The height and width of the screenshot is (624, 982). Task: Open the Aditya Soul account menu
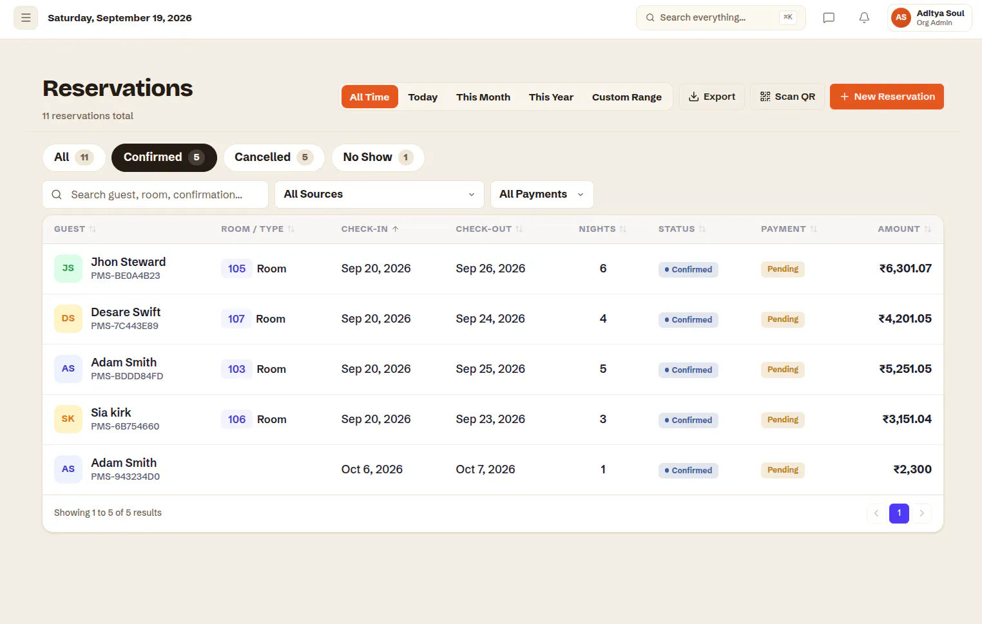929,18
